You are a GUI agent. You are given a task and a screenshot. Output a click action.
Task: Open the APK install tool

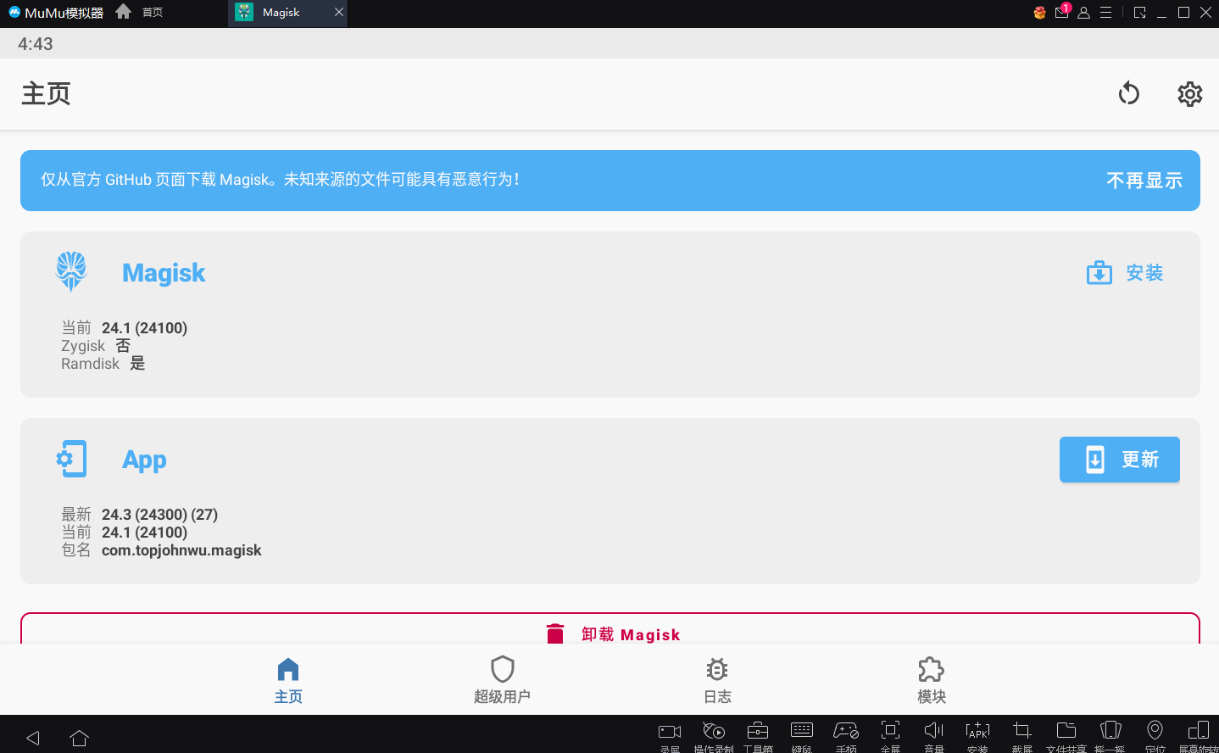(x=977, y=731)
